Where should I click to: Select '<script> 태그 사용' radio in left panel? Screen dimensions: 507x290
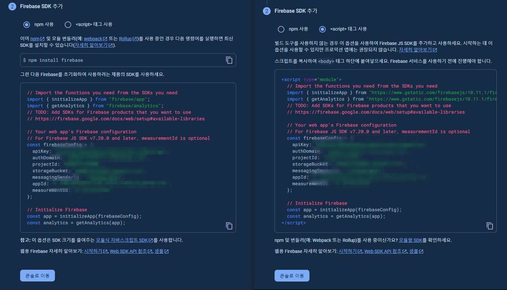click(68, 24)
